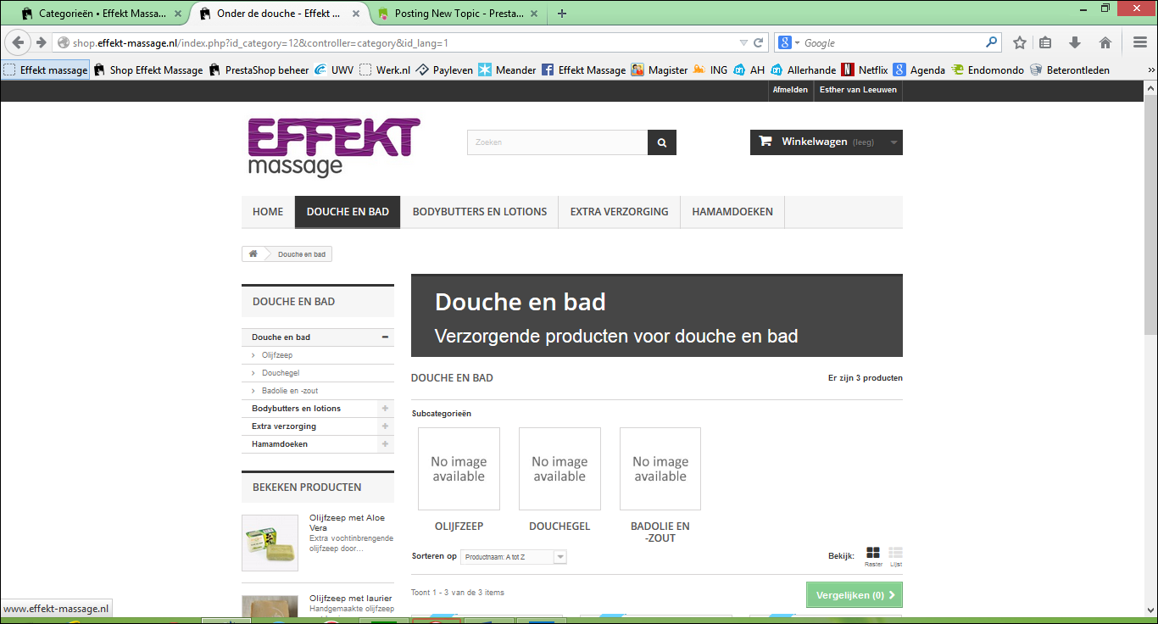
Task: Open the PrestaShop beheer bookmark
Action: (x=259, y=70)
